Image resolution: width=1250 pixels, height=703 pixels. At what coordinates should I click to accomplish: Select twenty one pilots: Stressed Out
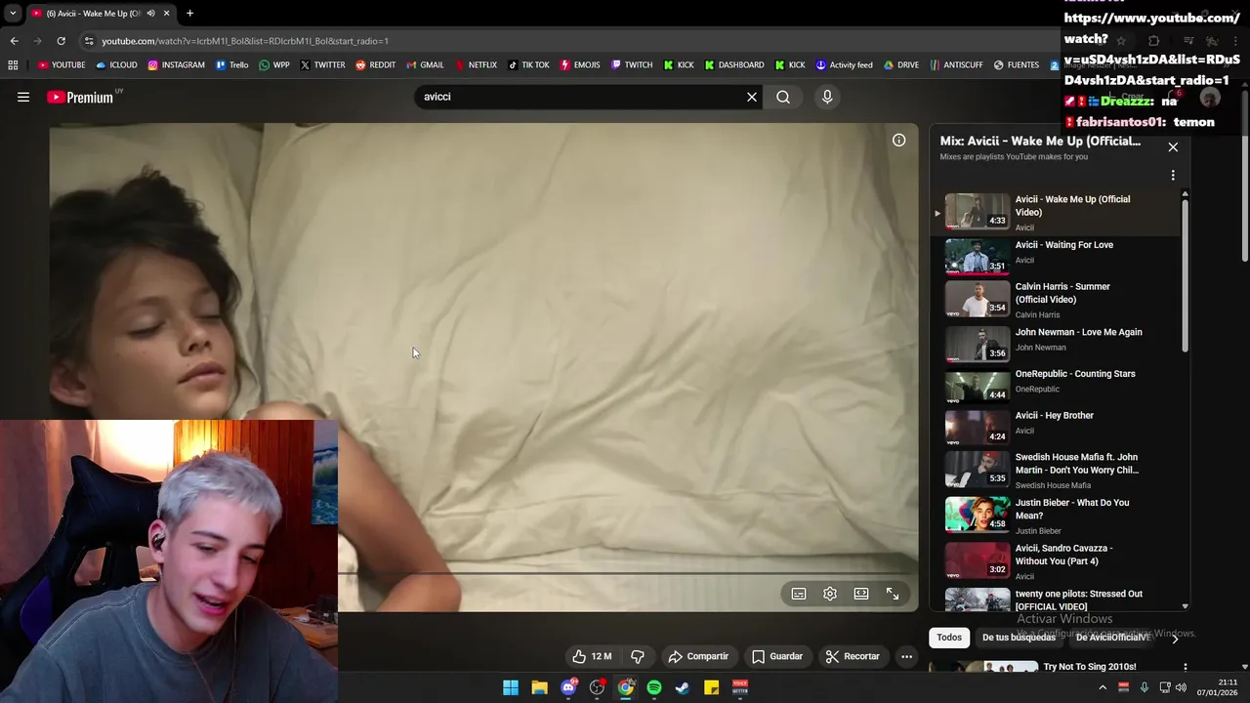click(x=1055, y=599)
